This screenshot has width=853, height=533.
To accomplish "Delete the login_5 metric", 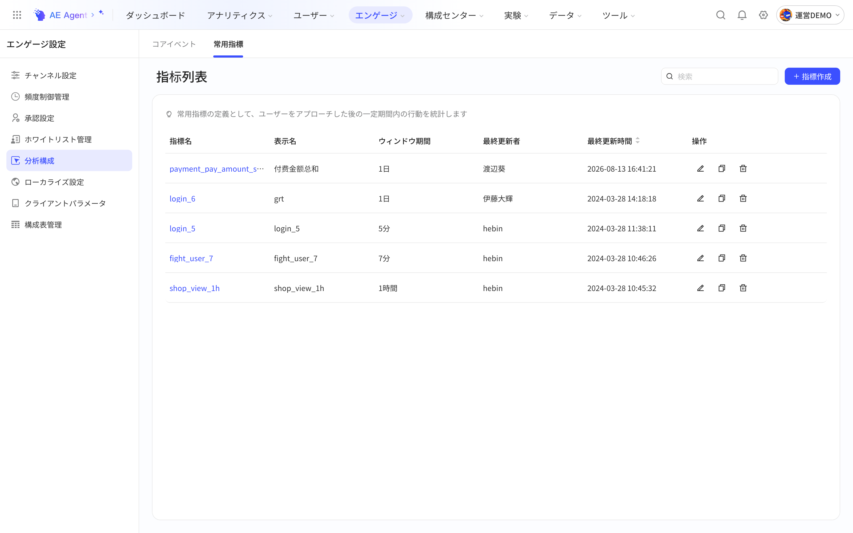I will coord(743,228).
